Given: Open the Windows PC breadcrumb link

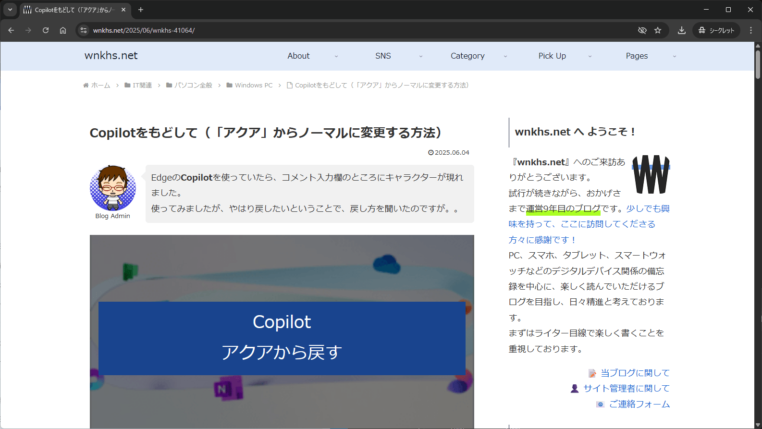Looking at the screenshot, I should (254, 85).
